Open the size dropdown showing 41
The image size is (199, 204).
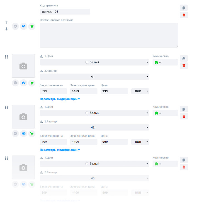[x=94, y=77]
